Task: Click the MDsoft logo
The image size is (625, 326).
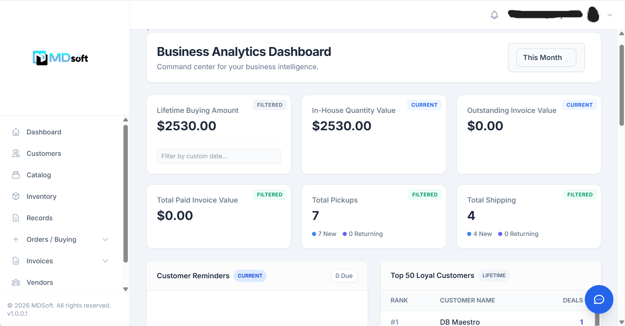Action: point(60,58)
